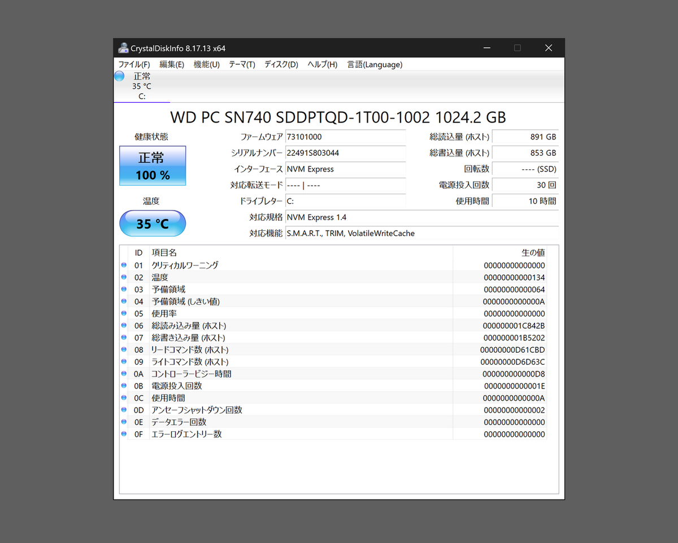Click status dot for 09 ライトコマンド数 row
678x543 pixels.
pos(124,362)
